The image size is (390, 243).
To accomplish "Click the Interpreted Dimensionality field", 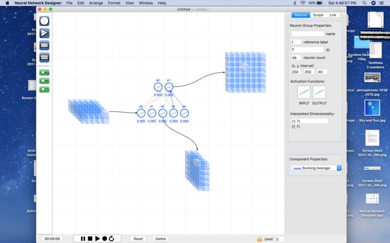I will (x=310, y=121).
